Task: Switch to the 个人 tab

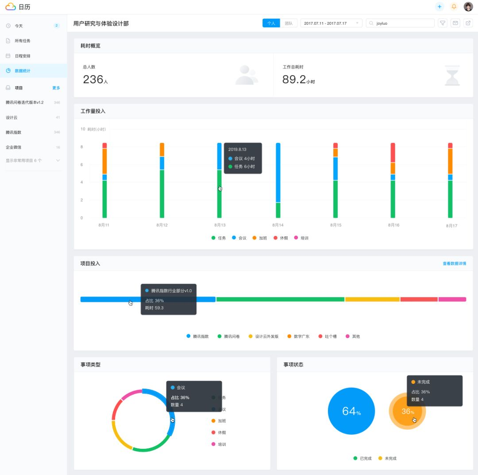Action: [271, 23]
